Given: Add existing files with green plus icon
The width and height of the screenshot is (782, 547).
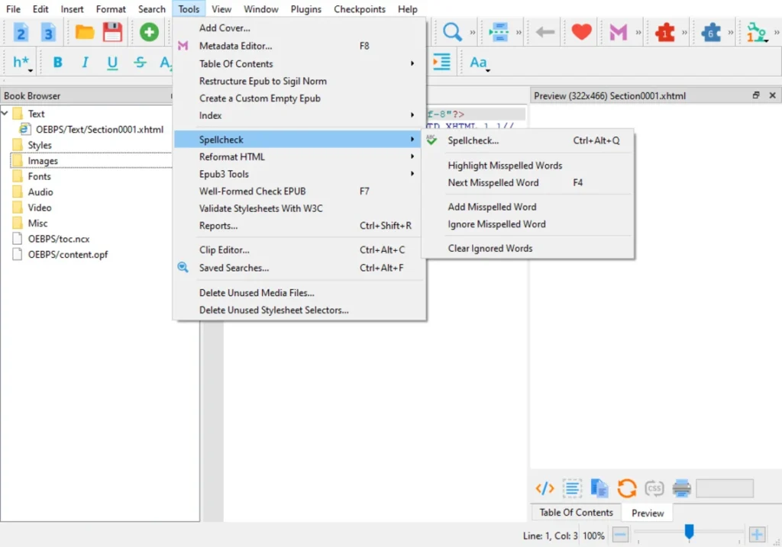Looking at the screenshot, I should pos(149,32).
